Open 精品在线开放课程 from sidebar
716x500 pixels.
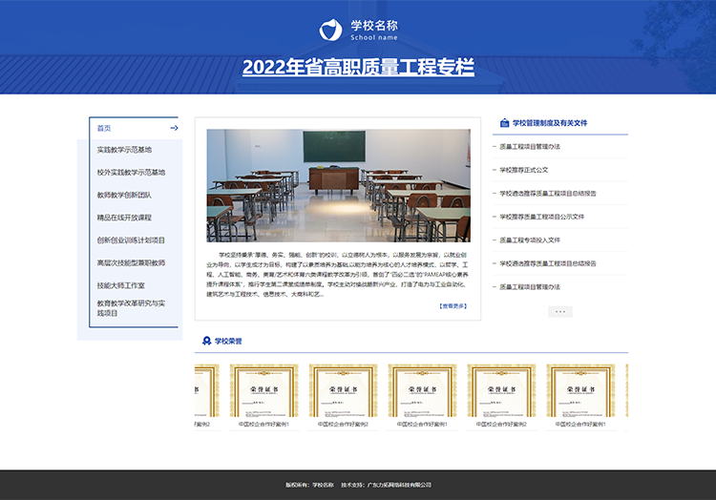pyautogui.click(x=124, y=218)
